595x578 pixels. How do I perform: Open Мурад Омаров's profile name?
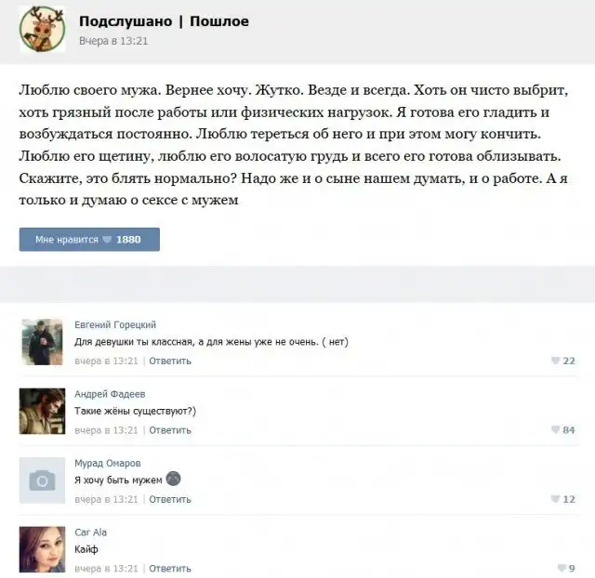pyautogui.click(x=108, y=463)
